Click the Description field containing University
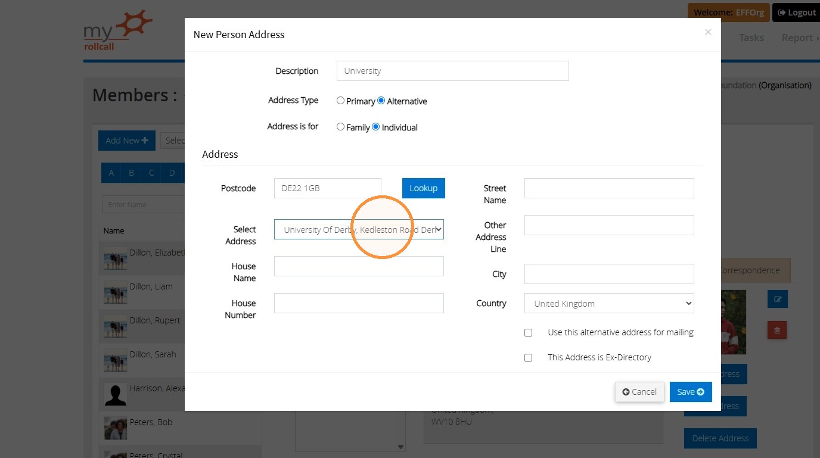Viewport: 820px width, 458px height. coord(452,71)
